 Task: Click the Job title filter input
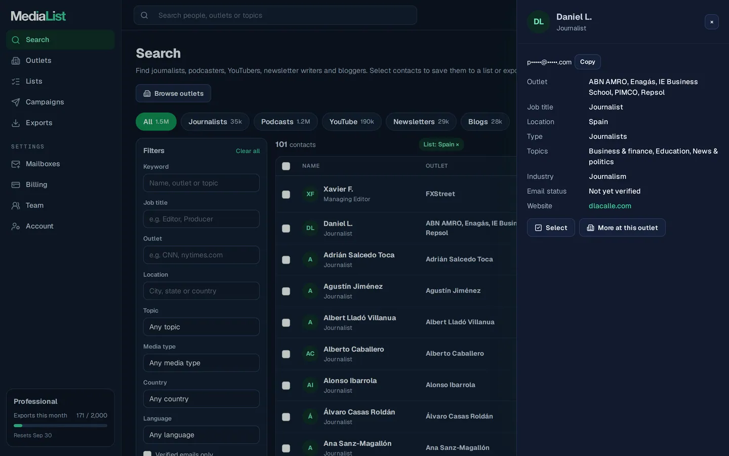tap(201, 219)
